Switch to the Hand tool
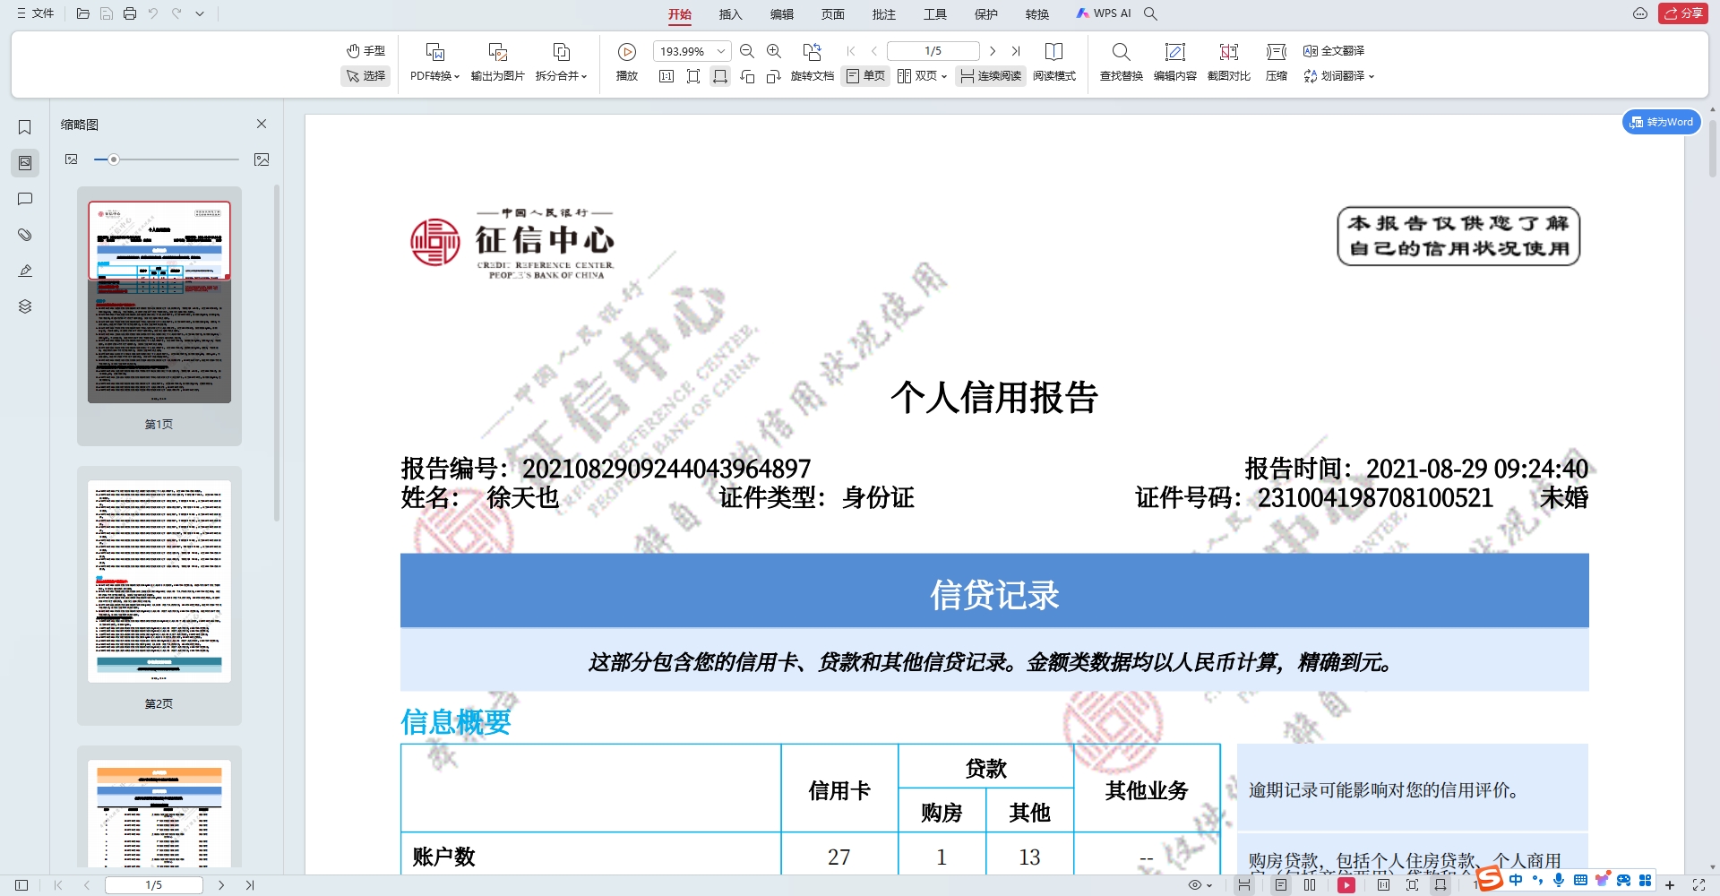 365,51
